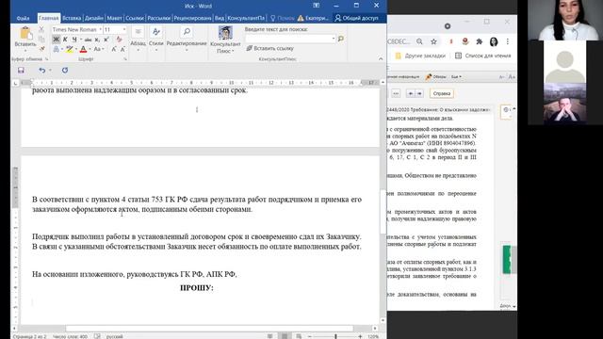Viewport: 603px width, 339px height.
Task: Open font size 11 dropdown
Action: 124,29
